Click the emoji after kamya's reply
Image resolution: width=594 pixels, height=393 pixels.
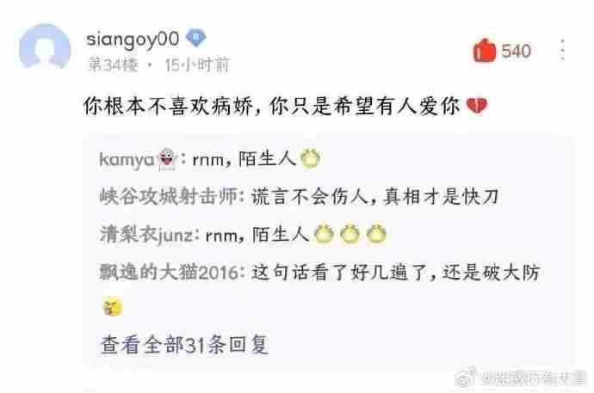click(x=310, y=158)
